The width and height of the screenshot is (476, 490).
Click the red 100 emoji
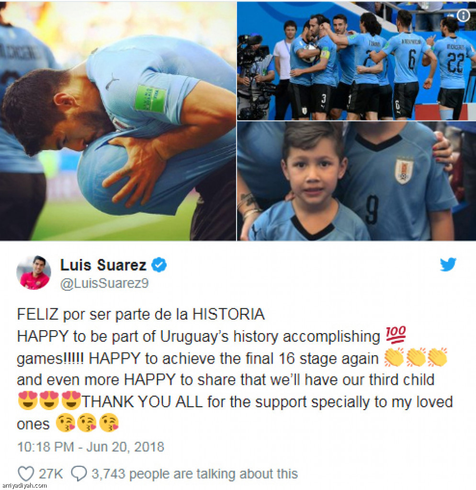[396, 334]
